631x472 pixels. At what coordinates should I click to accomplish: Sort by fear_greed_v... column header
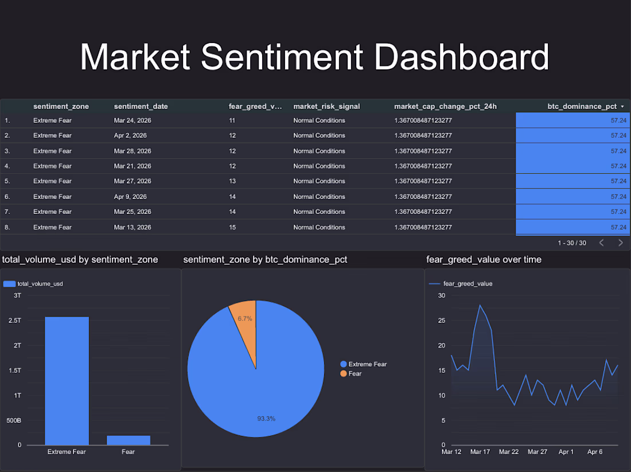click(255, 106)
